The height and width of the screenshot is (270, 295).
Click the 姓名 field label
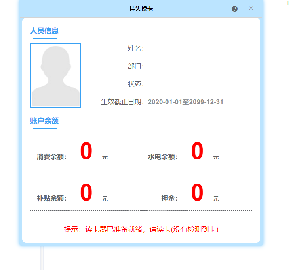pos(135,48)
